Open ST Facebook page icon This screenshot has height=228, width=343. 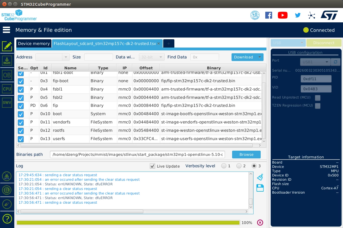[x=269, y=15]
